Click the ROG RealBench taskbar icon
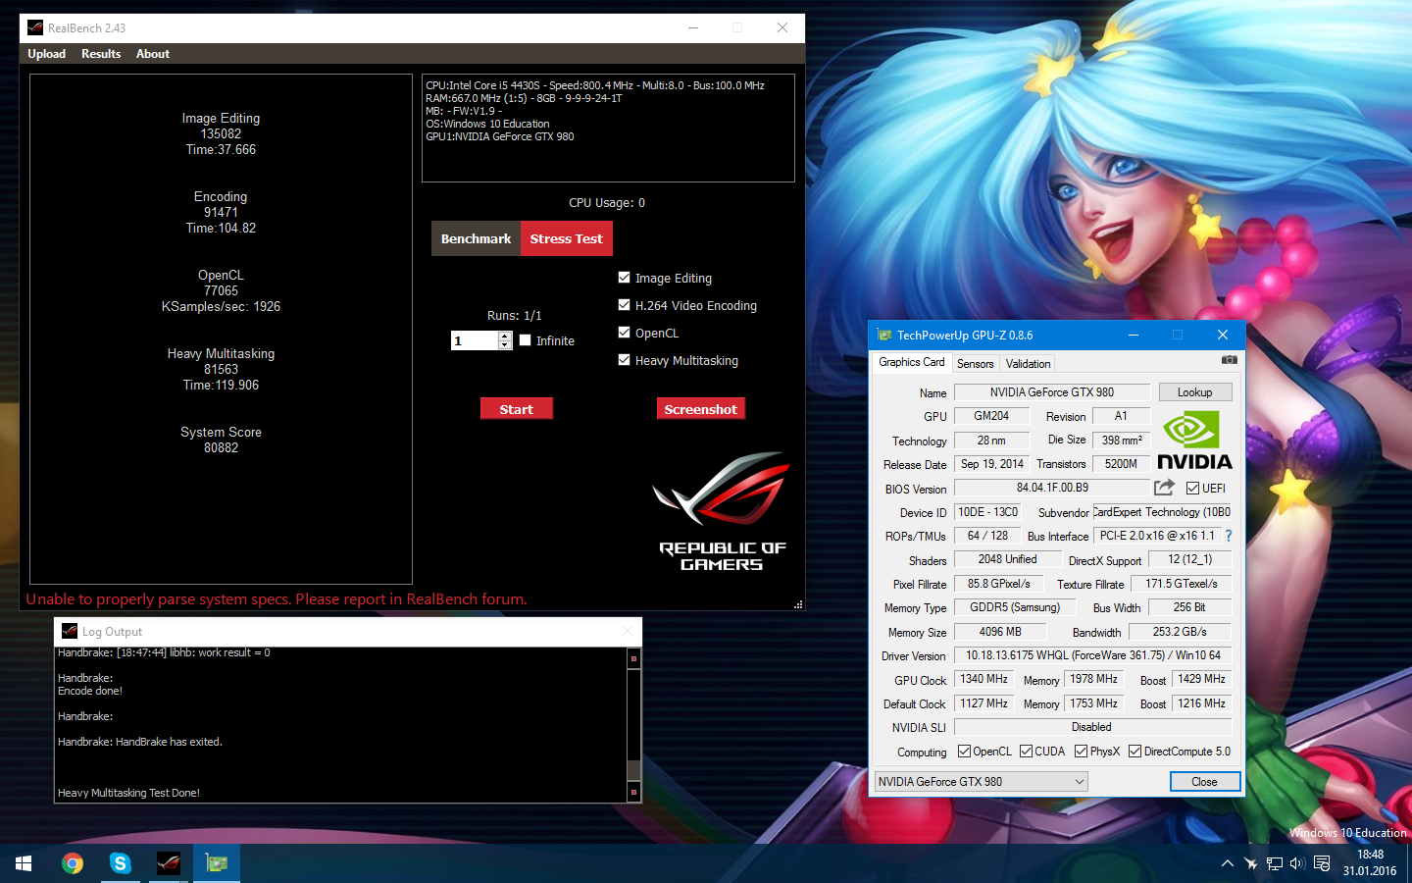Image resolution: width=1412 pixels, height=883 pixels. point(169,863)
